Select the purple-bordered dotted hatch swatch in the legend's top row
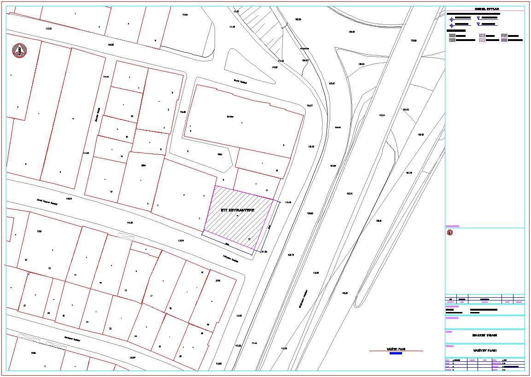Screen dimensions: 531x377 click(x=482, y=35)
